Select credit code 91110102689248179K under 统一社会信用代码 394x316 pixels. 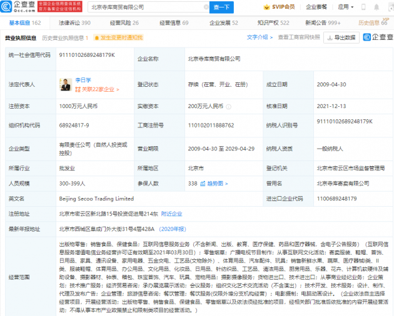pos(87,55)
